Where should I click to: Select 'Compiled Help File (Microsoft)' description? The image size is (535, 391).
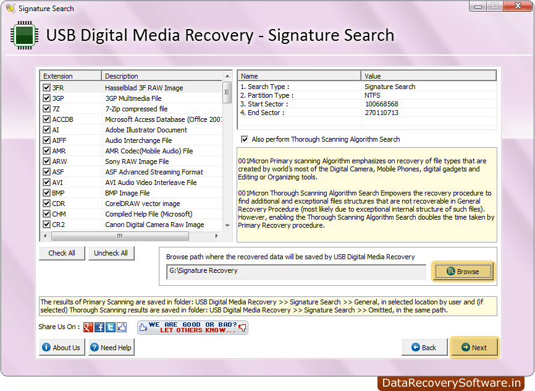point(149,214)
